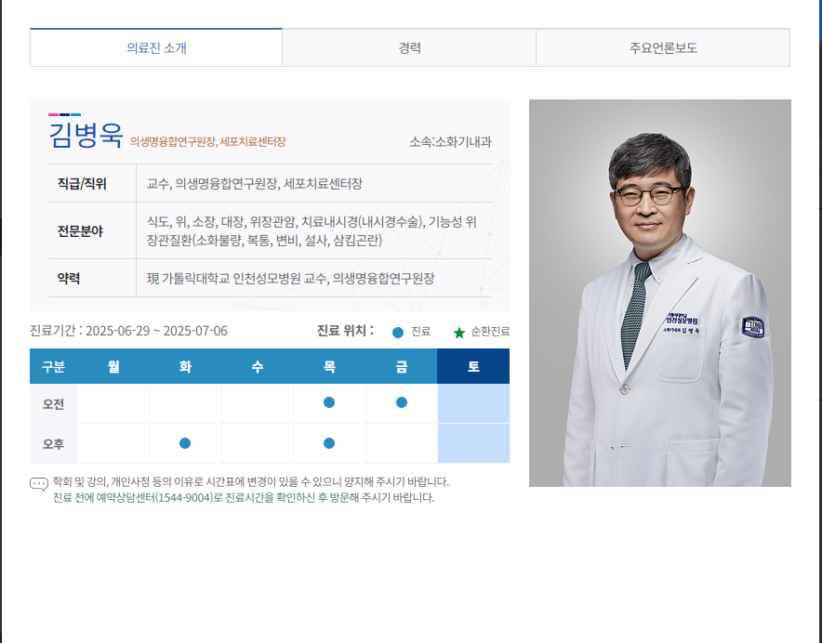This screenshot has width=822, height=643.
Task: Switch to the 경력 tab
Action: [409, 47]
